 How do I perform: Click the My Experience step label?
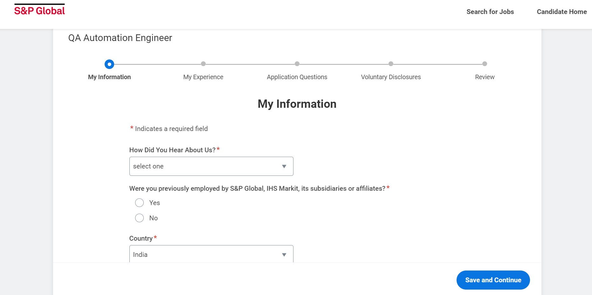point(203,77)
